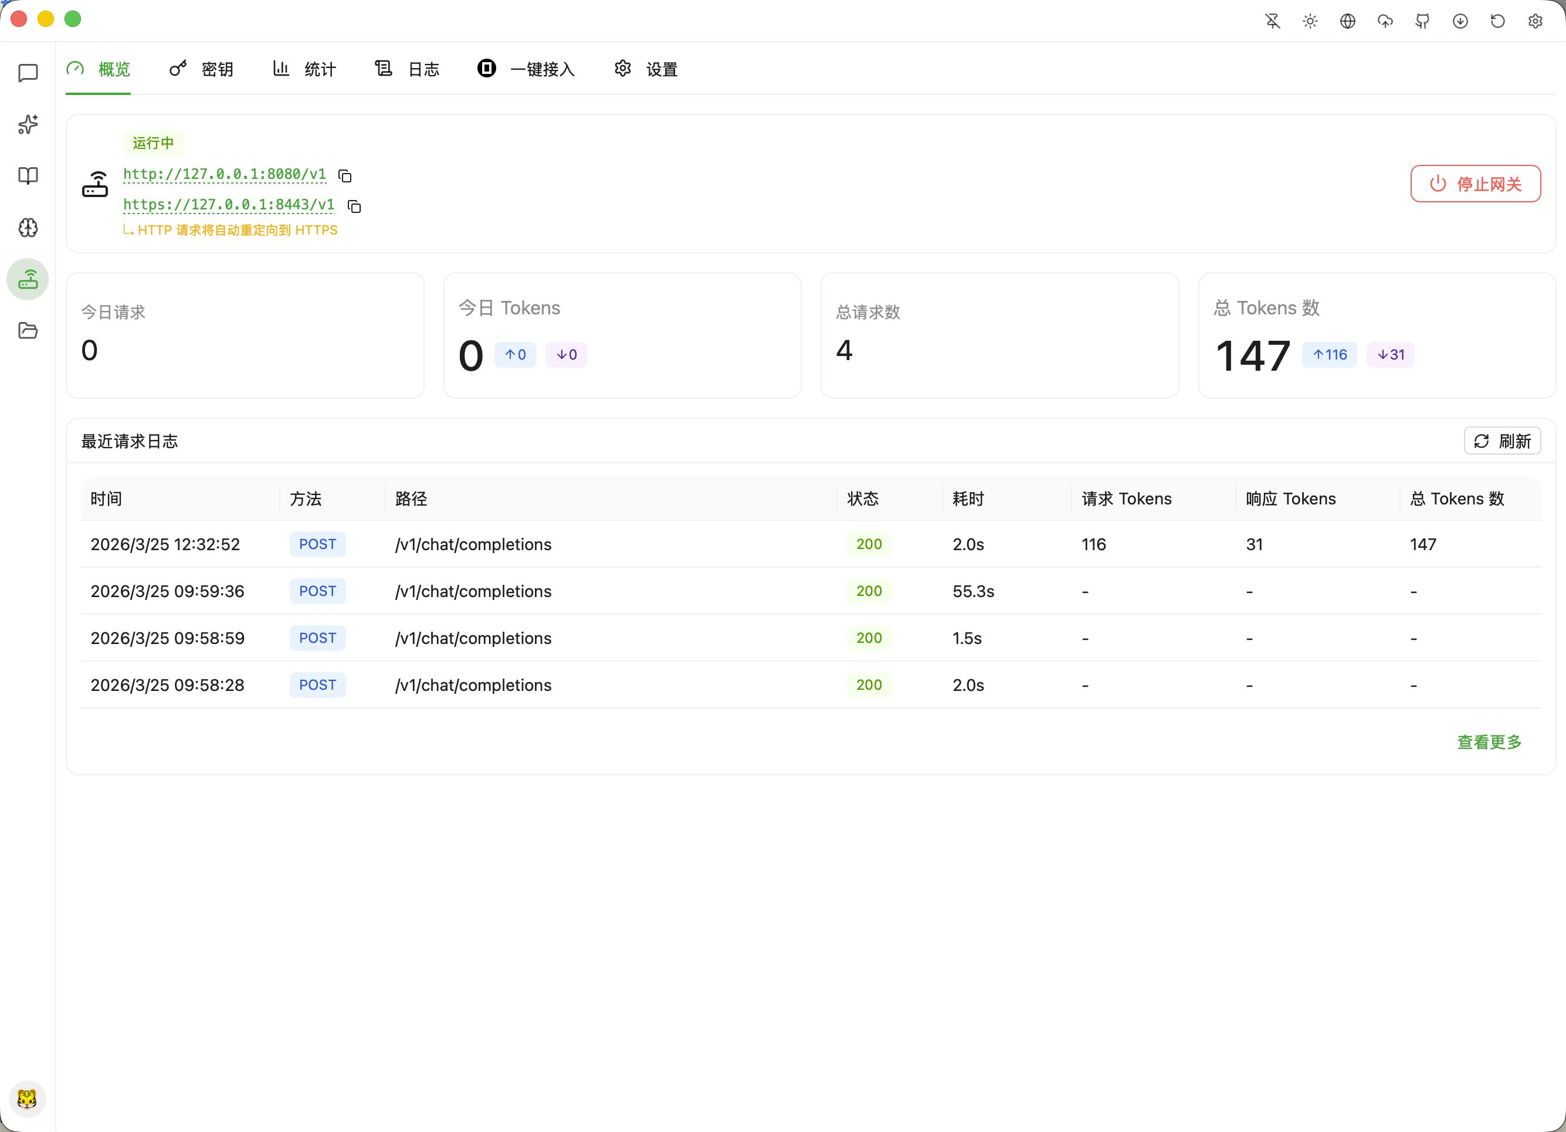This screenshot has width=1566, height=1132.
Task: Open the book knowledge sidebar icon
Action: tap(28, 176)
